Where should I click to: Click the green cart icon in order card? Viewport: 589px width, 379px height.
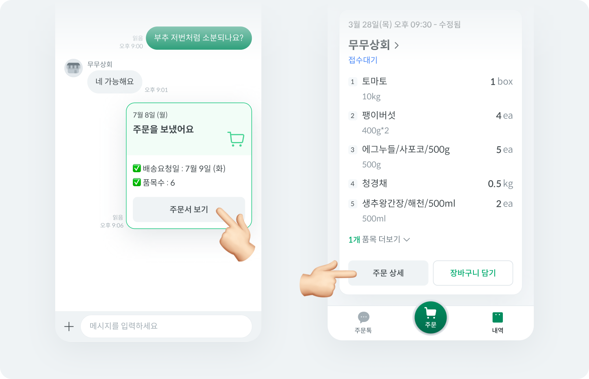(236, 139)
